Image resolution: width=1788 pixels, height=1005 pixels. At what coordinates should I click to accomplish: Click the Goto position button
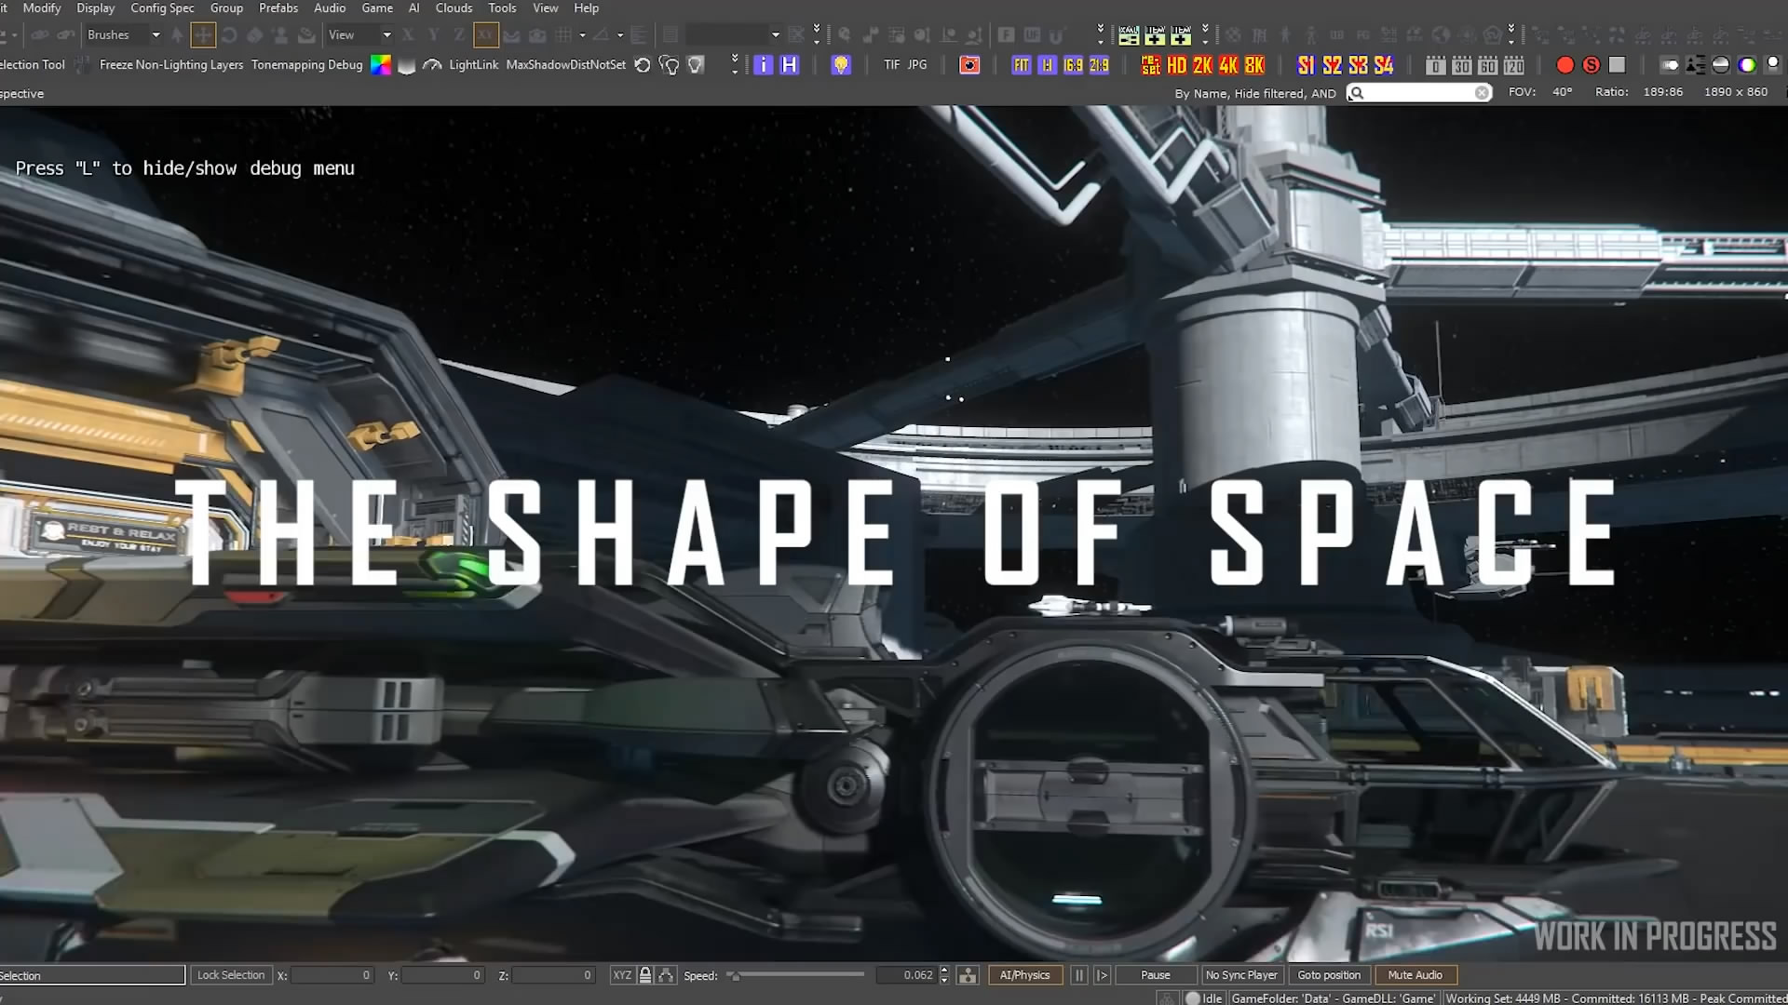pyautogui.click(x=1329, y=975)
